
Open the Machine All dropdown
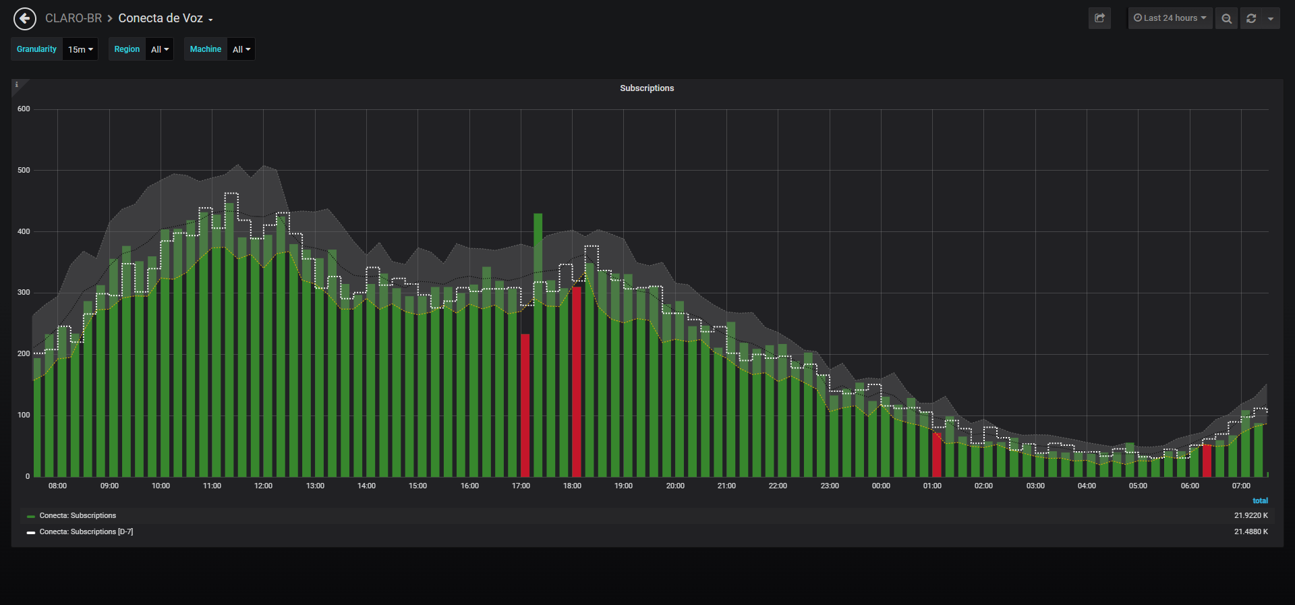click(241, 49)
